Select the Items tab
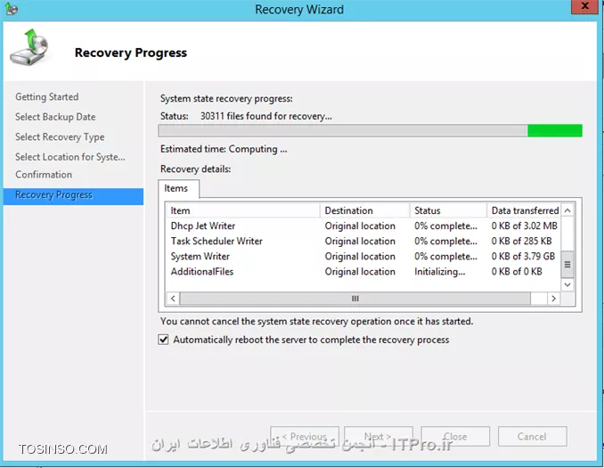 (178, 188)
